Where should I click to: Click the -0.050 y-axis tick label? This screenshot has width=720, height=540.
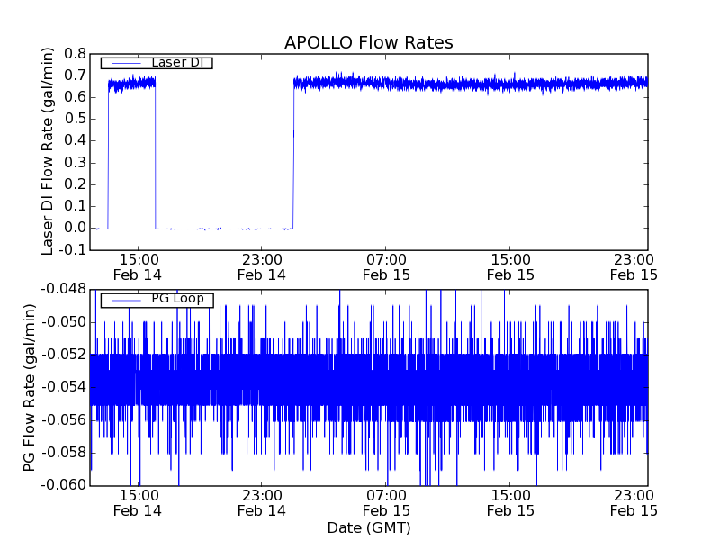pos(64,322)
